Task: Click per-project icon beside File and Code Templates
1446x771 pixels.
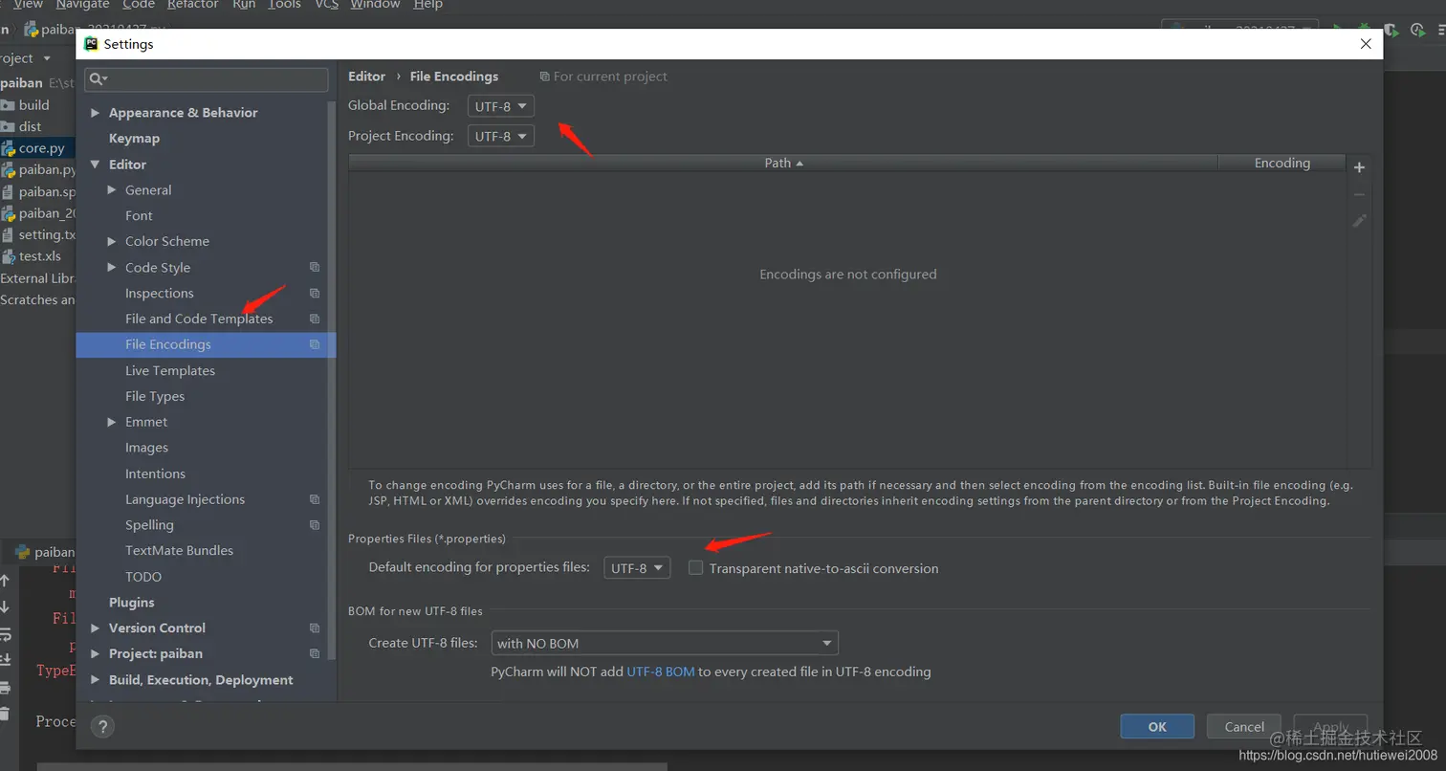Action: [x=315, y=319]
